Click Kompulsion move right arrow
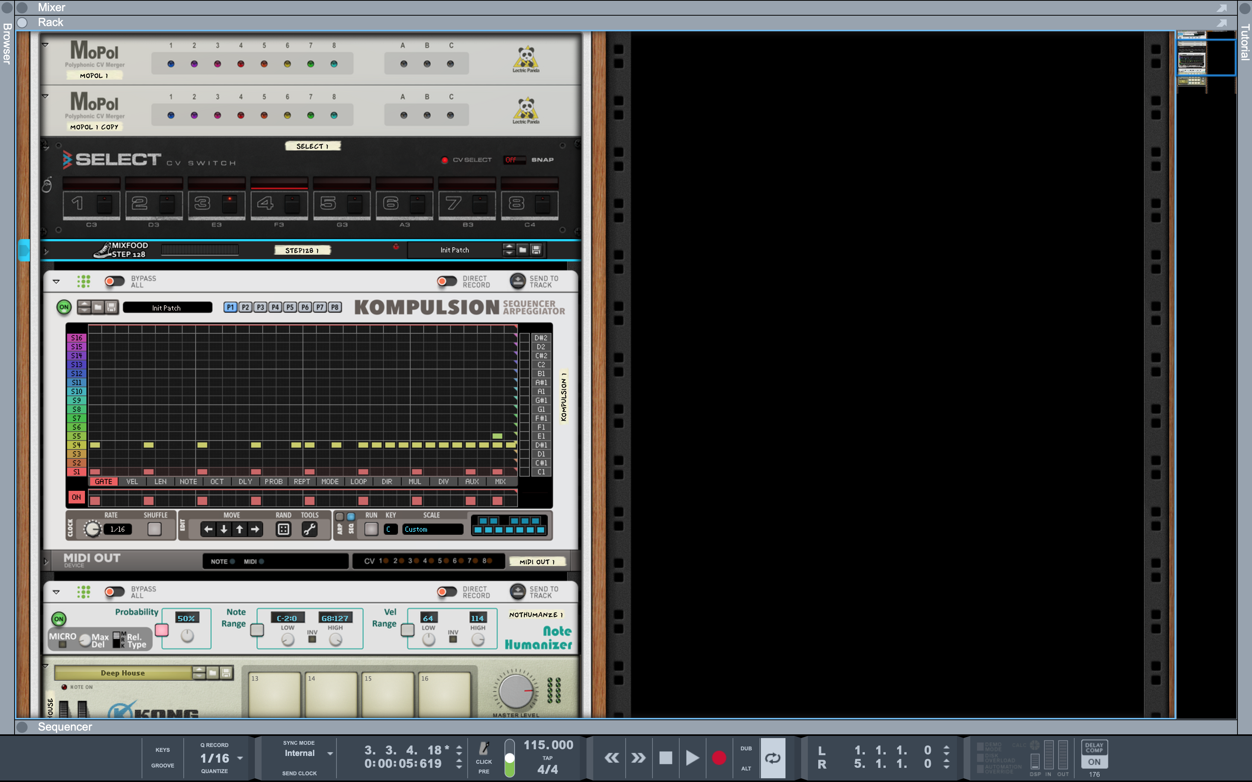 click(255, 529)
